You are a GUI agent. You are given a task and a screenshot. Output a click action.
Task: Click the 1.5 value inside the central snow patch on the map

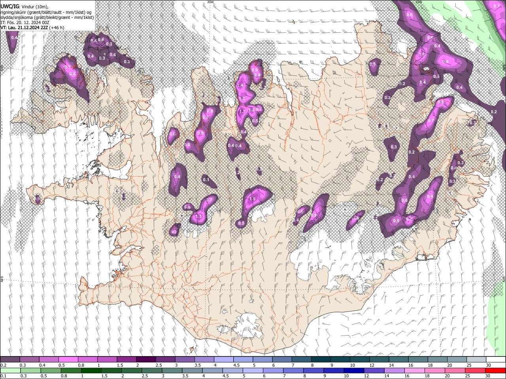(x=252, y=199)
